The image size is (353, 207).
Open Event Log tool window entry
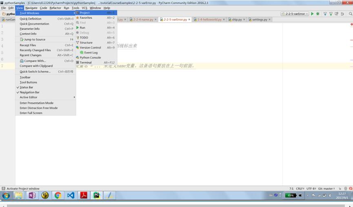tap(96, 52)
